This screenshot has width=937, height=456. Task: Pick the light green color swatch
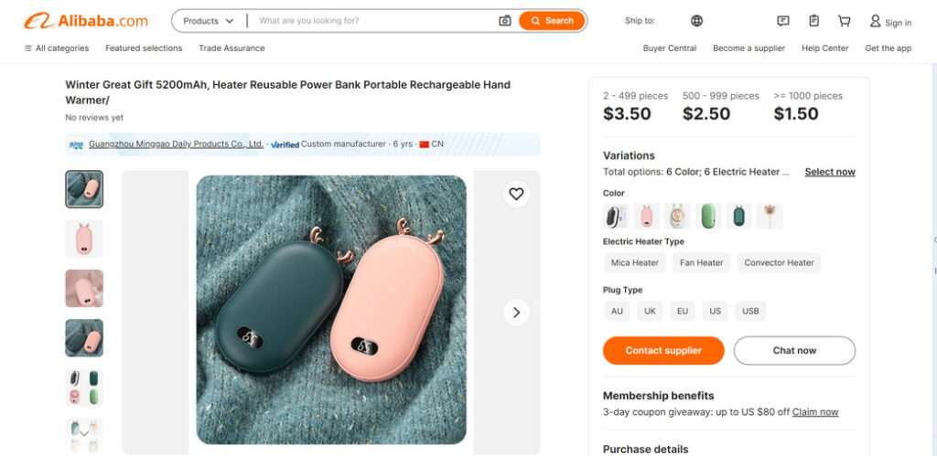coord(708,217)
